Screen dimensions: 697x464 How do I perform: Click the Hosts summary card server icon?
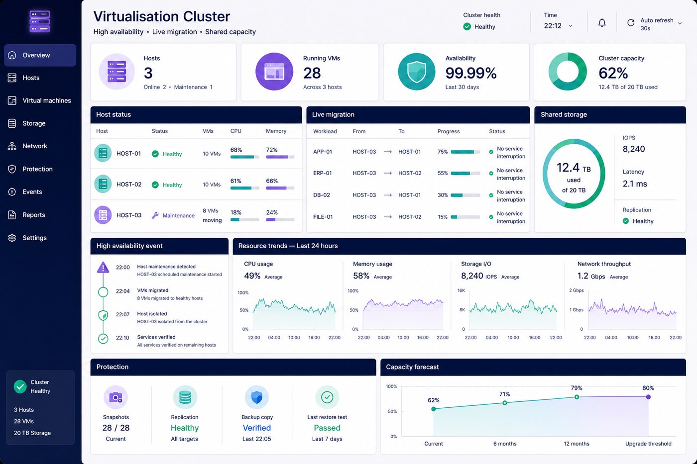[117, 72]
